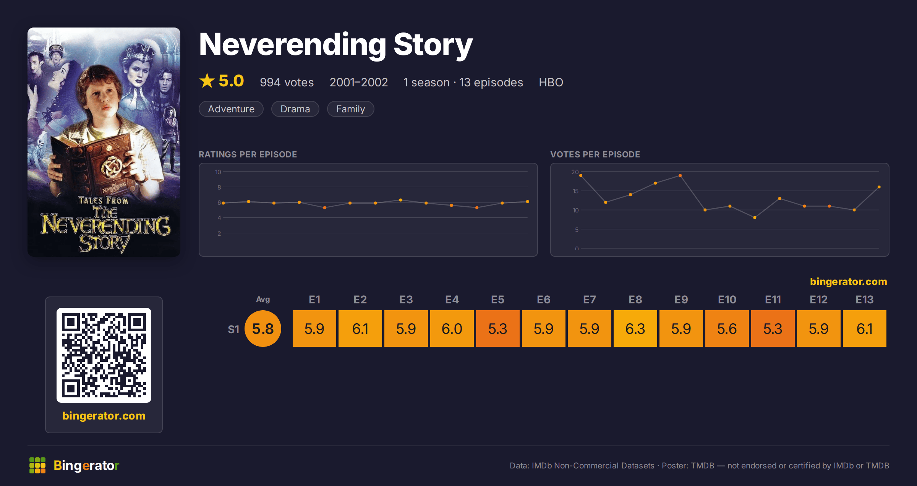Select the Family genre tag

point(350,109)
